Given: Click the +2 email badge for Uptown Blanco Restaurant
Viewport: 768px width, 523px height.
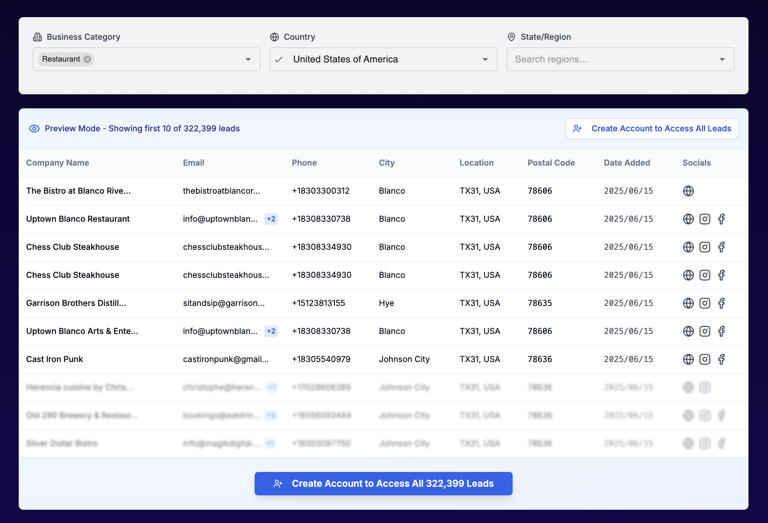Looking at the screenshot, I should [x=271, y=219].
